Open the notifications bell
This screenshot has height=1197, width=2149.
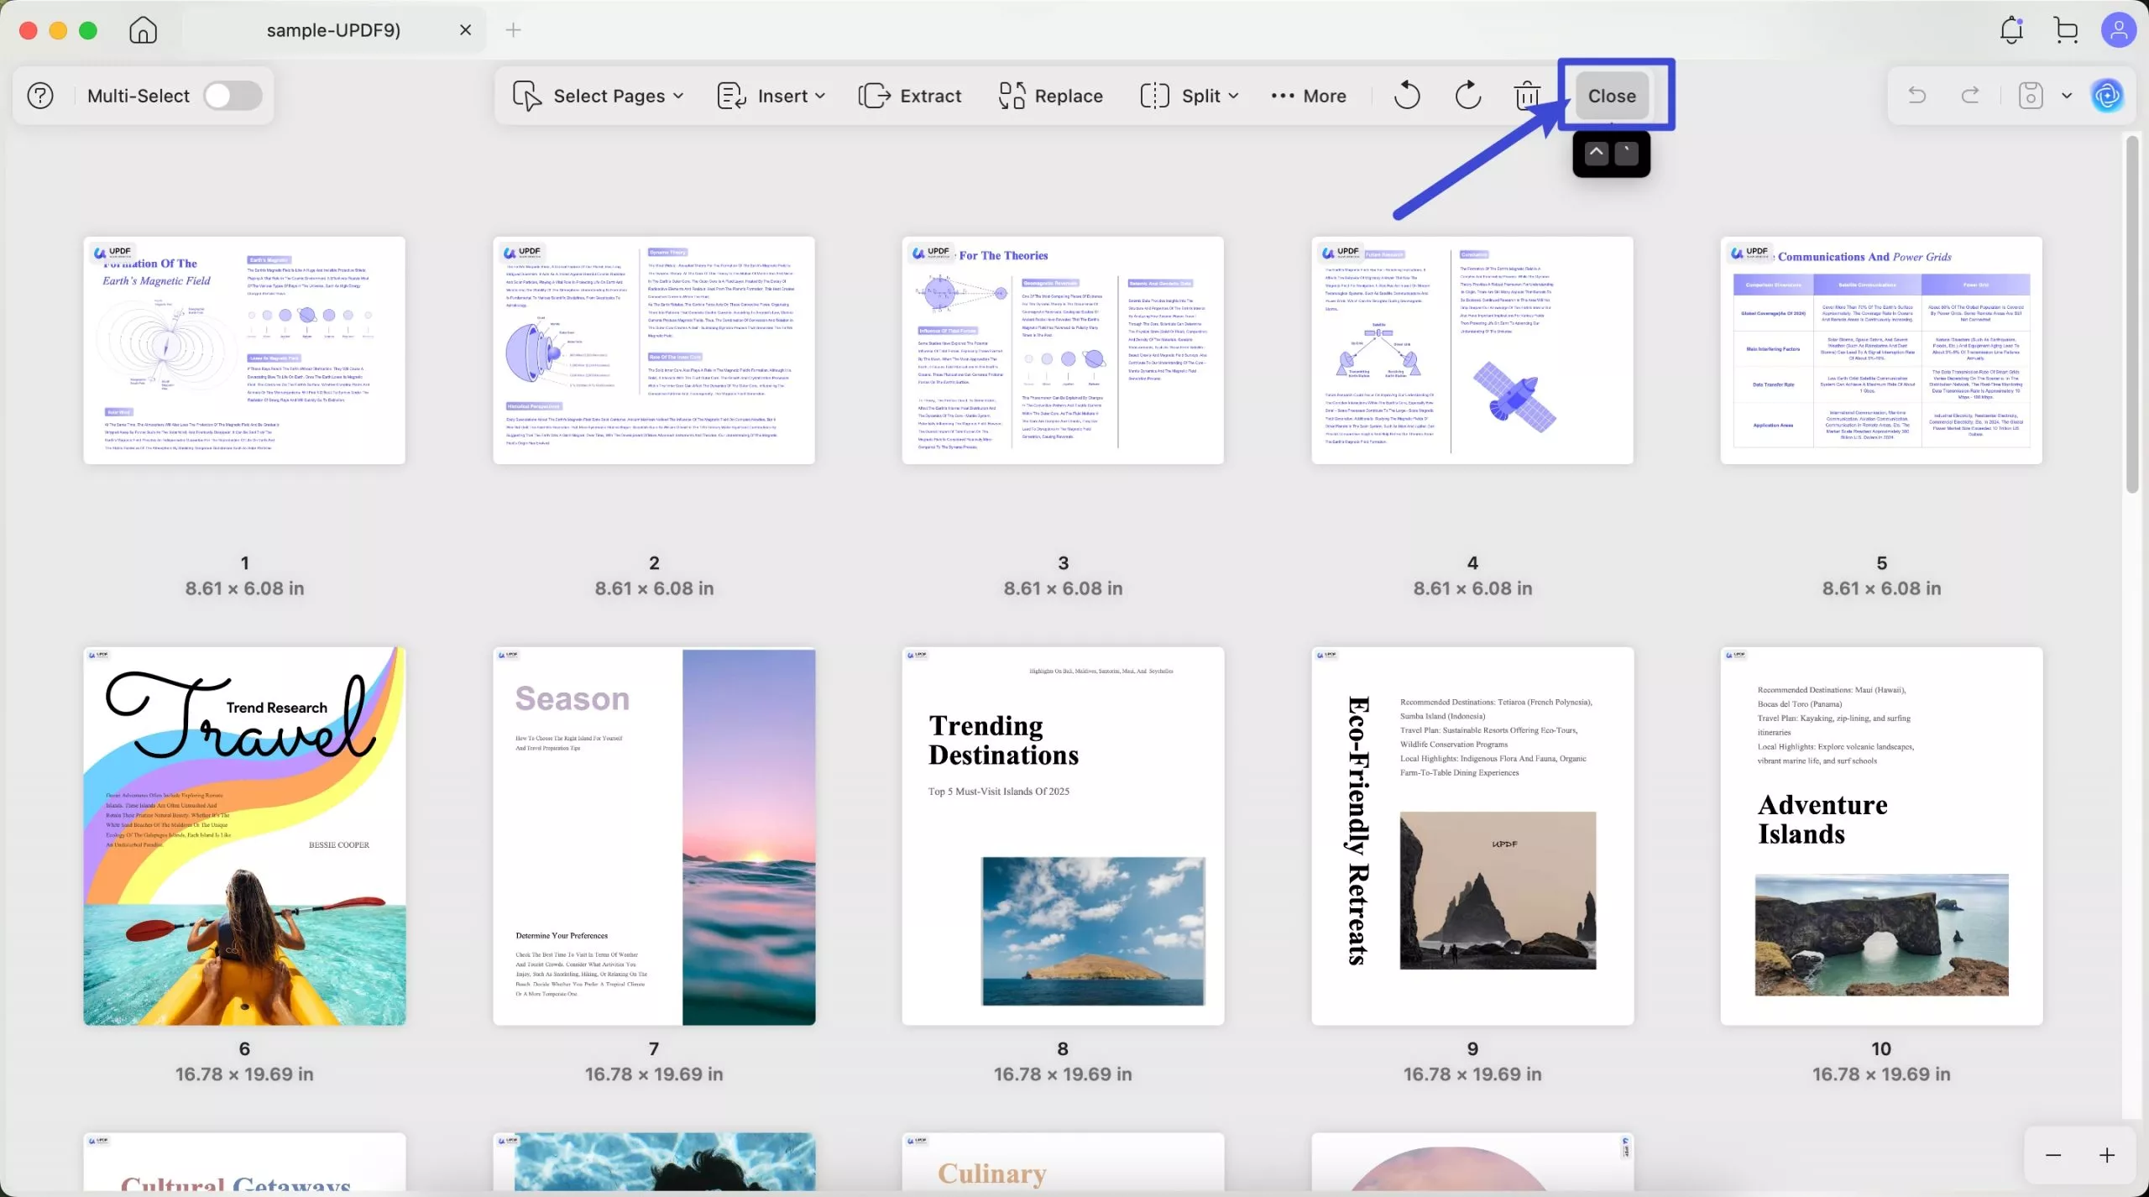coord(2011,30)
